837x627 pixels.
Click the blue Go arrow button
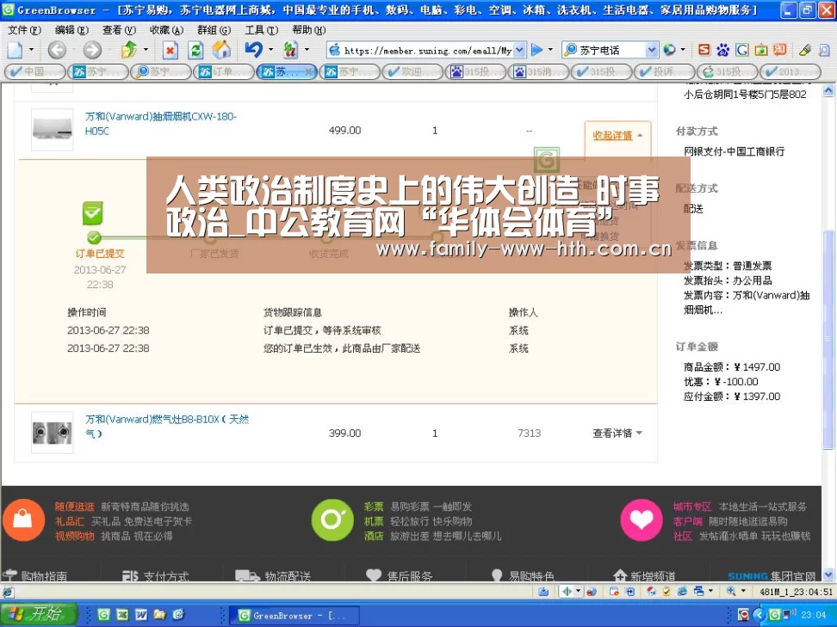pyautogui.click(x=537, y=50)
